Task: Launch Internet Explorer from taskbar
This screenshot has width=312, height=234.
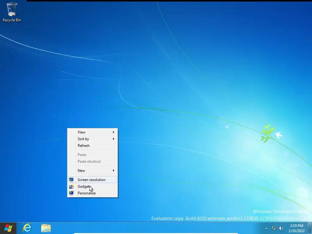Action: coord(27,228)
